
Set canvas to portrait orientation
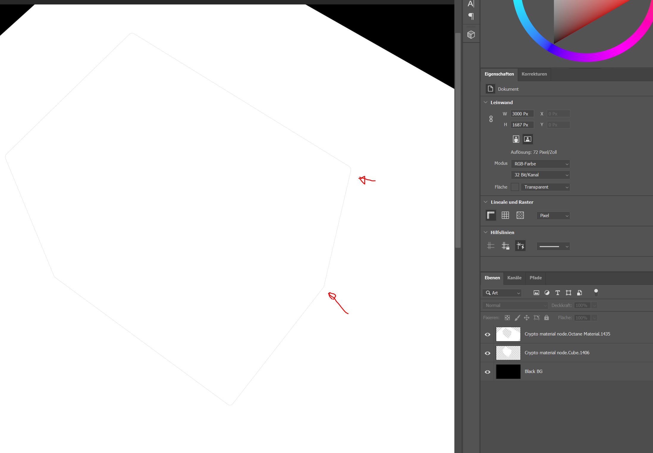(516, 139)
